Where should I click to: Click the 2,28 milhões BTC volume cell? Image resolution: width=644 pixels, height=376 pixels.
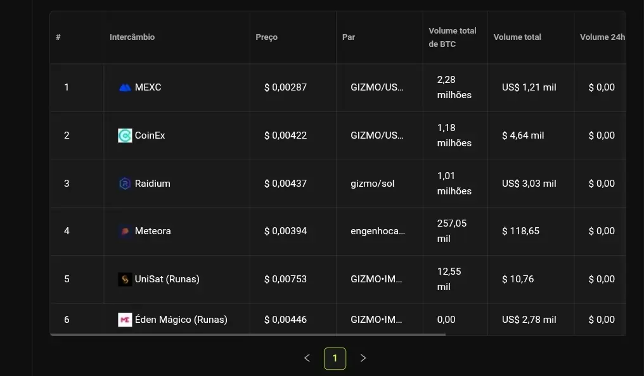[x=454, y=87]
